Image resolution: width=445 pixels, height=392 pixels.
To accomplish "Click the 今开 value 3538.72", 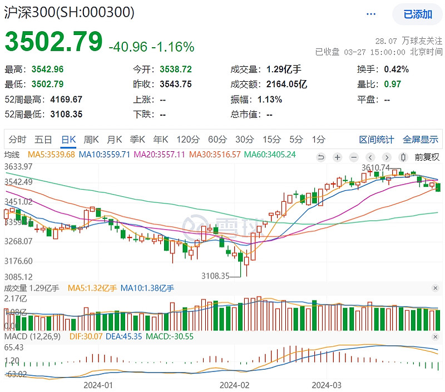I will (x=176, y=69).
